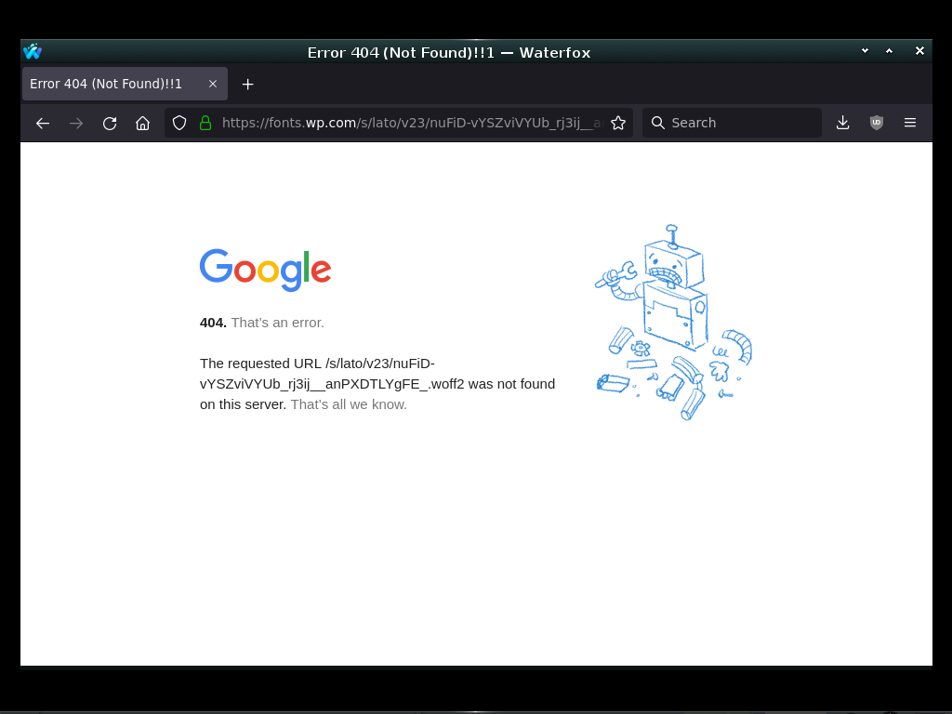The width and height of the screenshot is (952, 714).
Task: Click the back navigation arrow
Action: tap(43, 122)
